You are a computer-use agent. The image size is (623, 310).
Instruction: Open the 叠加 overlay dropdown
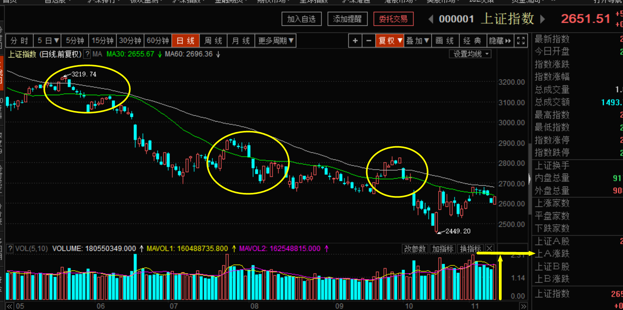[418, 41]
